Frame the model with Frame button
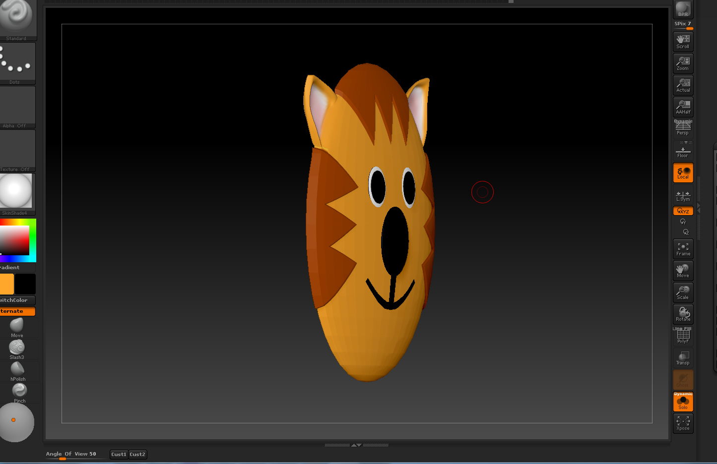Image resolution: width=717 pixels, height=464 pixels. coord(683,249)
